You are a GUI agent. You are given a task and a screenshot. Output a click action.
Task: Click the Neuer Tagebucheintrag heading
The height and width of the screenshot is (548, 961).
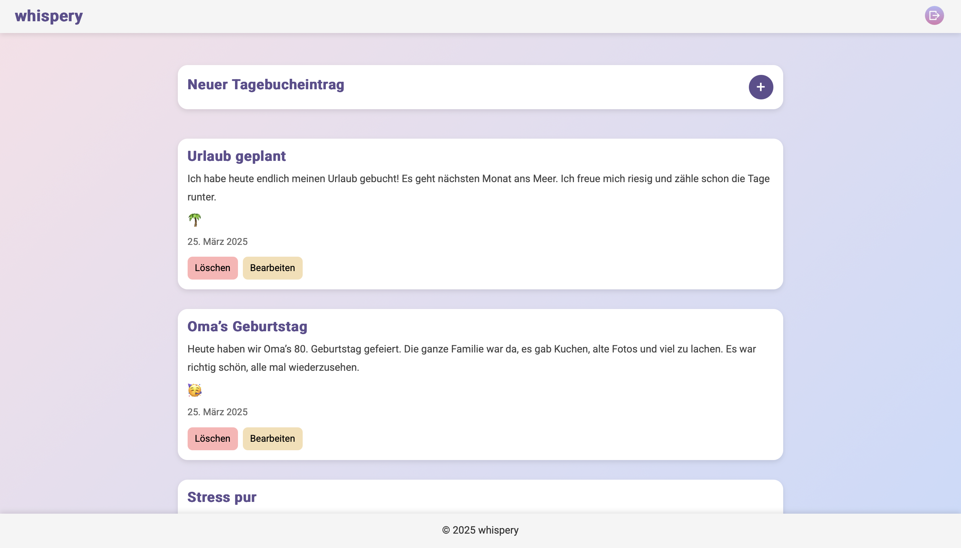click(266, 85)
